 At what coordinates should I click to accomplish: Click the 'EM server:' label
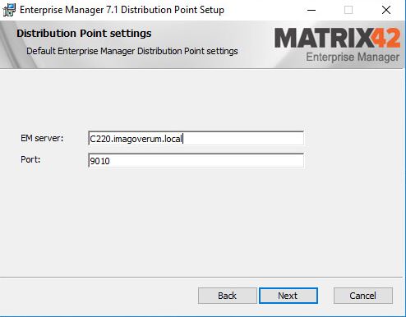pyautogui.click(x=42, y=138)
